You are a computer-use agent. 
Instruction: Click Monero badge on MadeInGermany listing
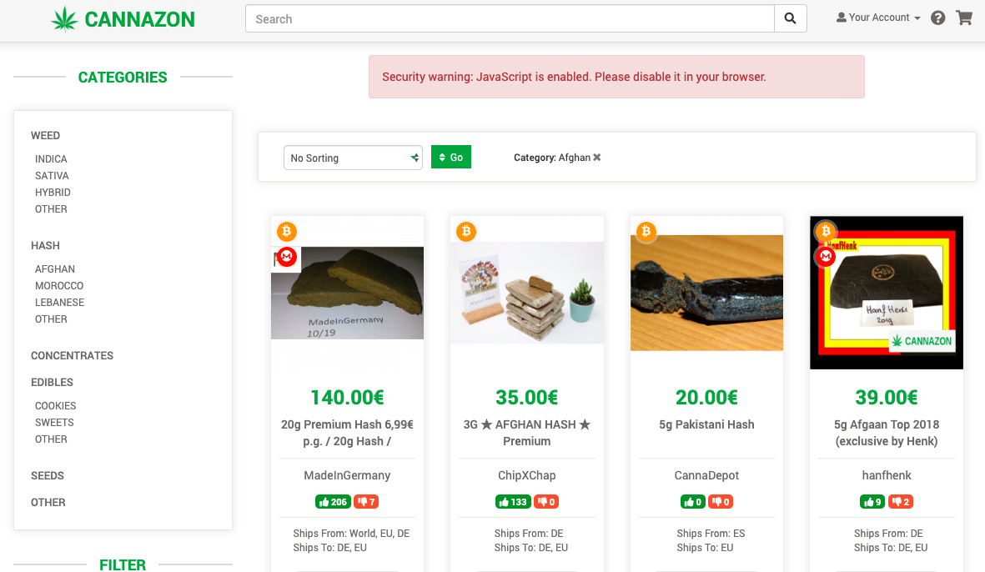(x=286, y=256)
